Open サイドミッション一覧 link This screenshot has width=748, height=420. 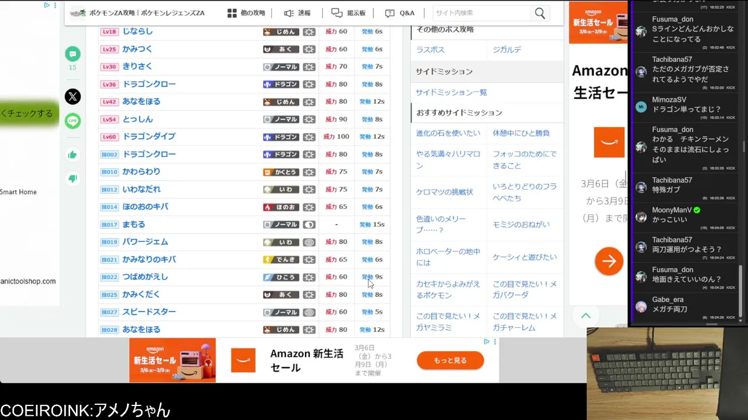coord(451,92)
